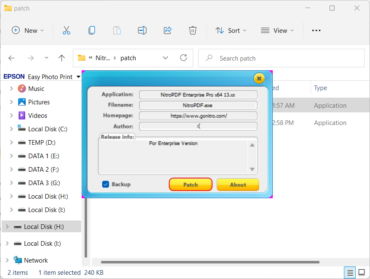
Task: Expand the DATA 3 (G:) node
Action: pyautogui.click(x=11, y=183)
